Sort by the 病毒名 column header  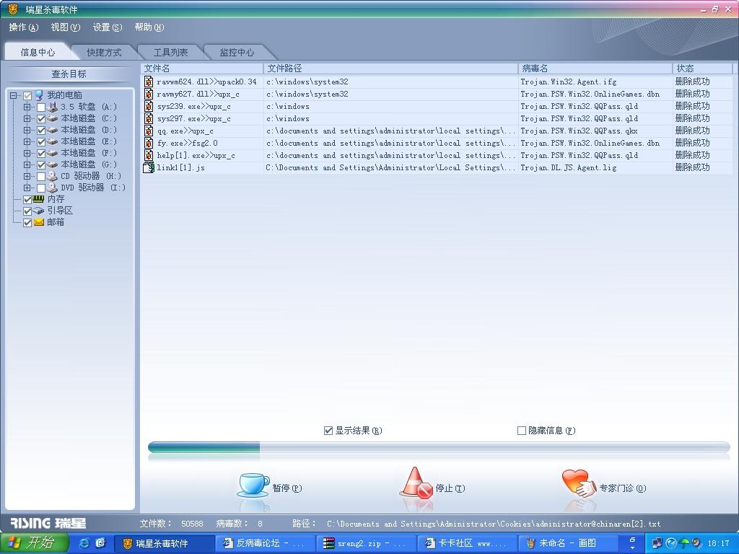pyautogui.click(x=595, y=69)
